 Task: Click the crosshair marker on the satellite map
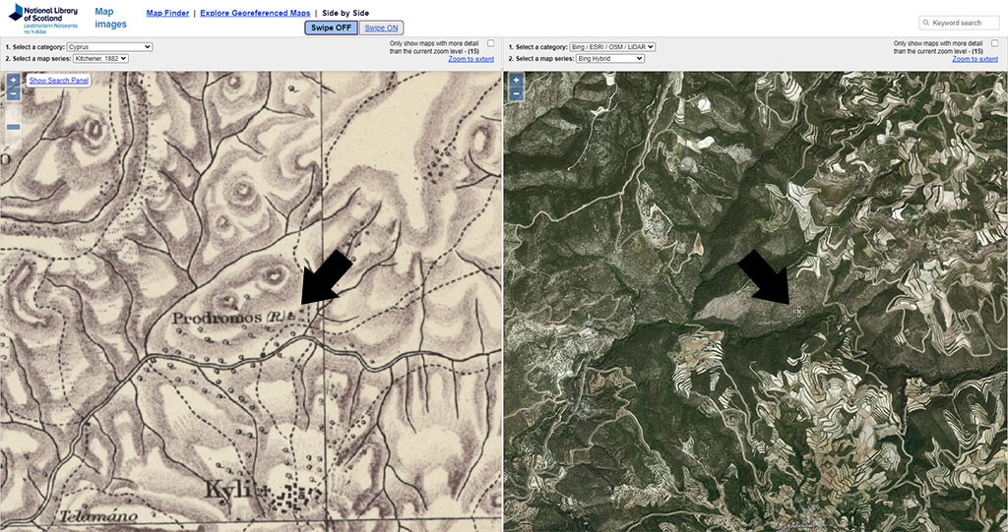pyautogui.click(x=798, y=312)
